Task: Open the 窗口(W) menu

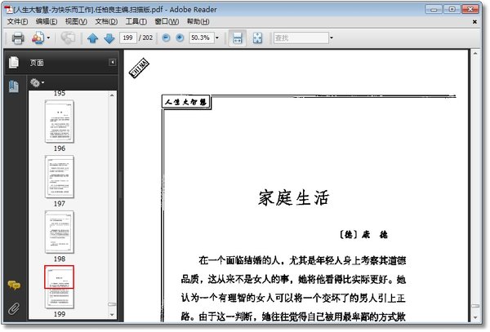Action: [x=167, y=21]
